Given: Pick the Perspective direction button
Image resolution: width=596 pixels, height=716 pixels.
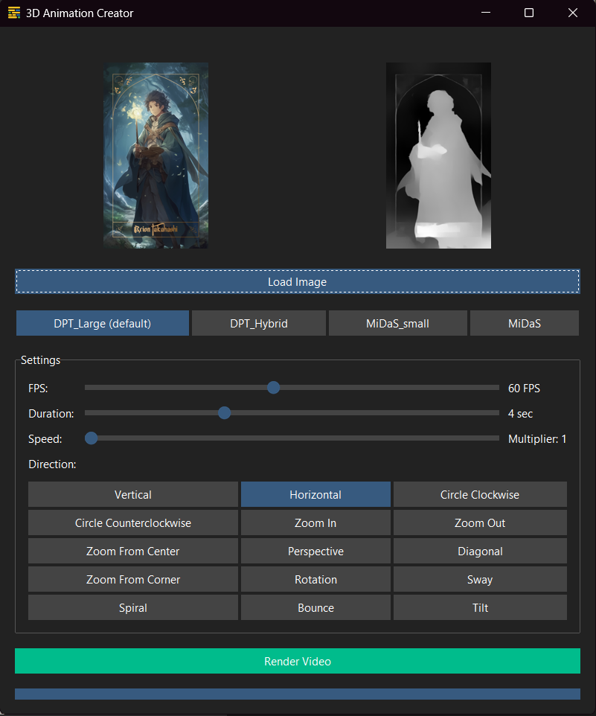Looking at the screenshot, I should pyautogui.click(x=315, y=552).
